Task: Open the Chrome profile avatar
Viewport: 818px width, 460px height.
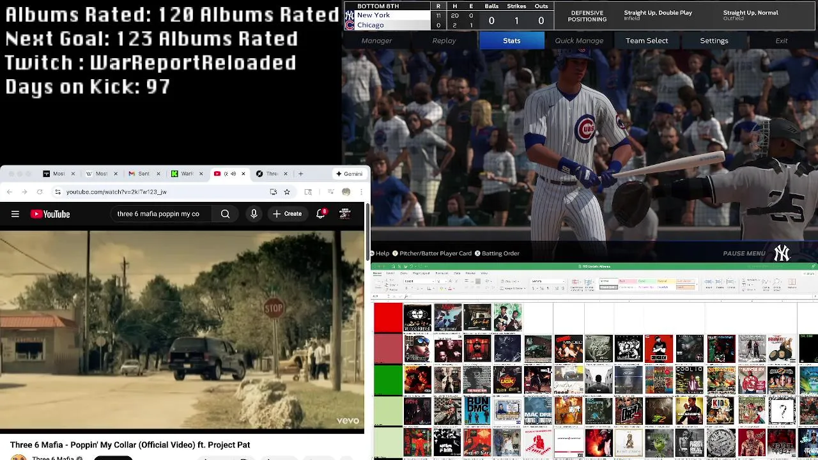Action: pos(346,192)
